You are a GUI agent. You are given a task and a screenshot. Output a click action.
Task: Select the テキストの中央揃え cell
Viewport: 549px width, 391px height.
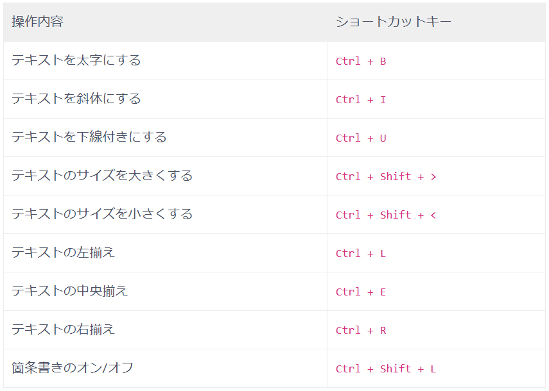70,291
